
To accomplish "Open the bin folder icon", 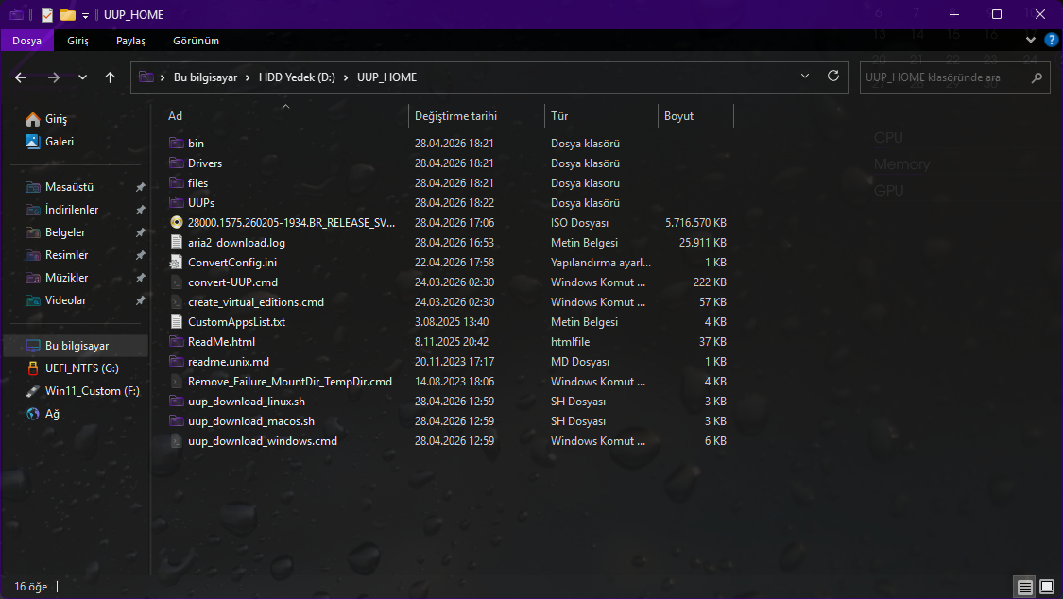I will pos(177,143).
